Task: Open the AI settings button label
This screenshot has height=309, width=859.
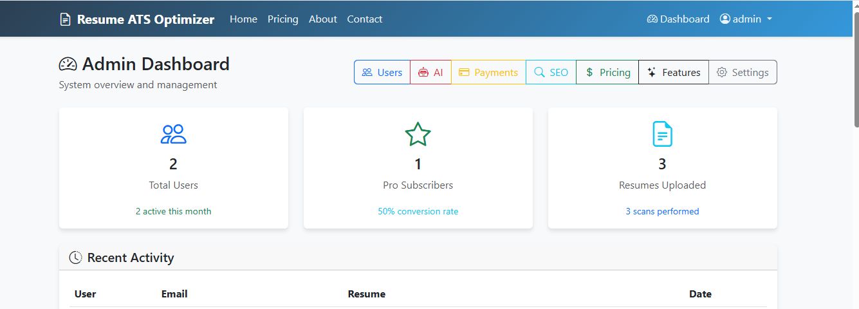Action: tap(438, 72)
